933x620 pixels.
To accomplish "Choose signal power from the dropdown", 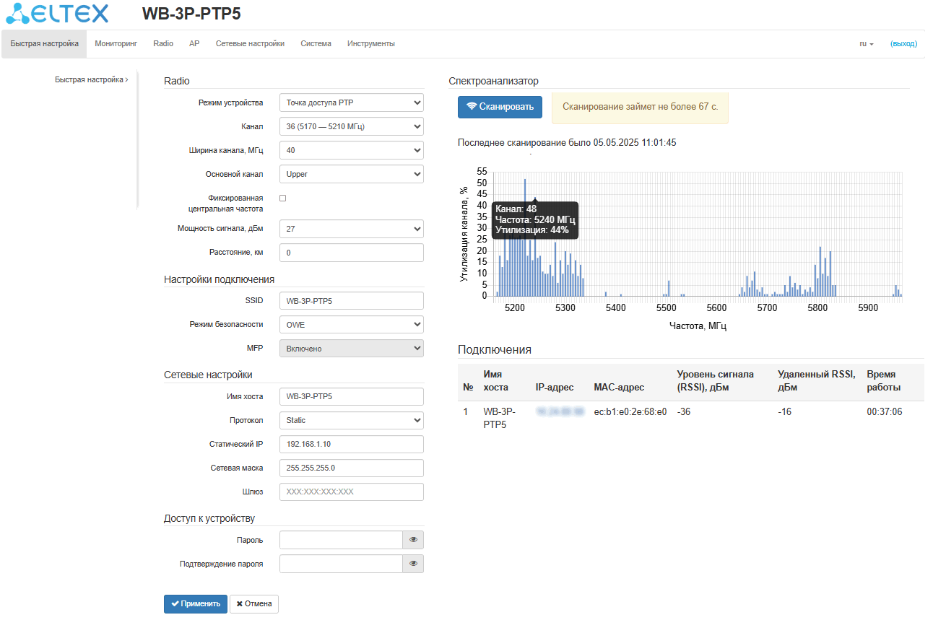I will [x=351, y=229].
